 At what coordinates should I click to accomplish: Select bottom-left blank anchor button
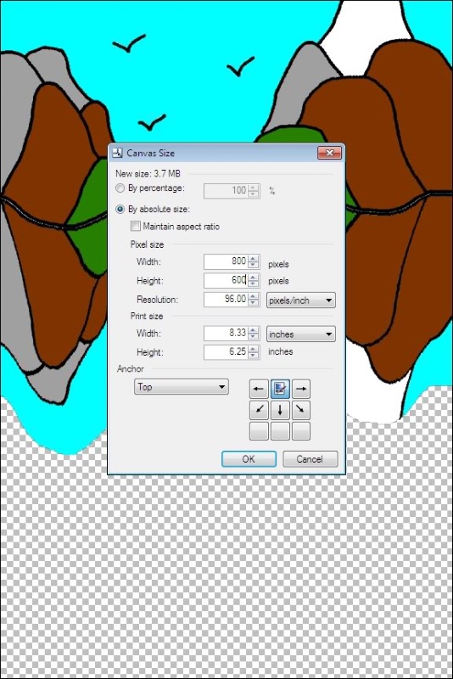click(x=259, y=431)
